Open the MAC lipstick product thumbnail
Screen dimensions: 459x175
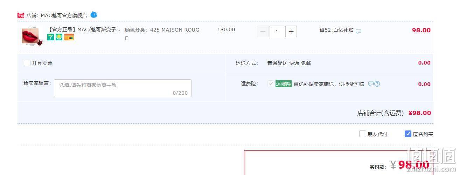point(32,36)
